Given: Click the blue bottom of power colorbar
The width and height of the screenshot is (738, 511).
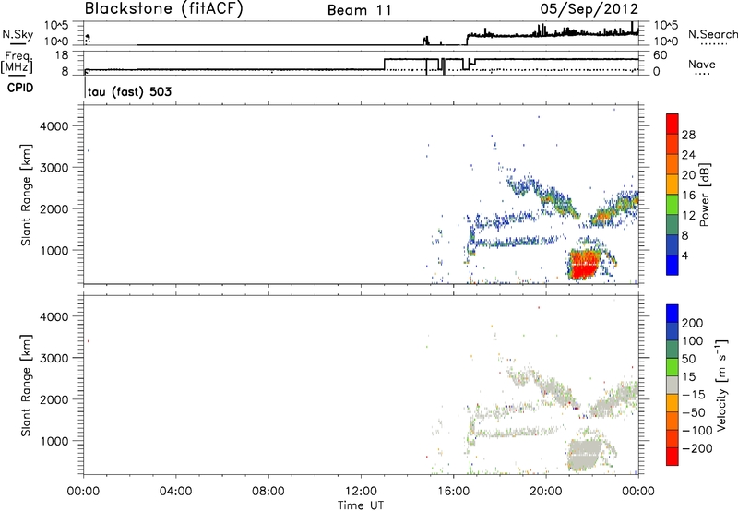Looking at the screenshot, I should pos(673,265).
